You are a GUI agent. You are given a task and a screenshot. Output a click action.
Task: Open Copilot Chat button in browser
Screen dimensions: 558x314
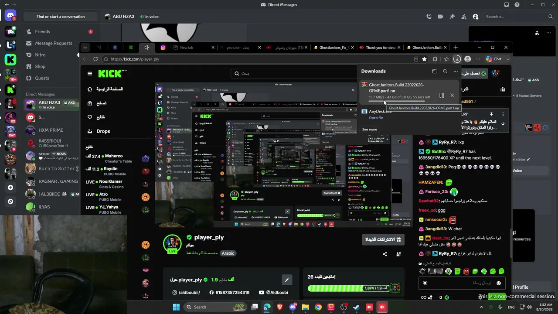click(494, 59)
